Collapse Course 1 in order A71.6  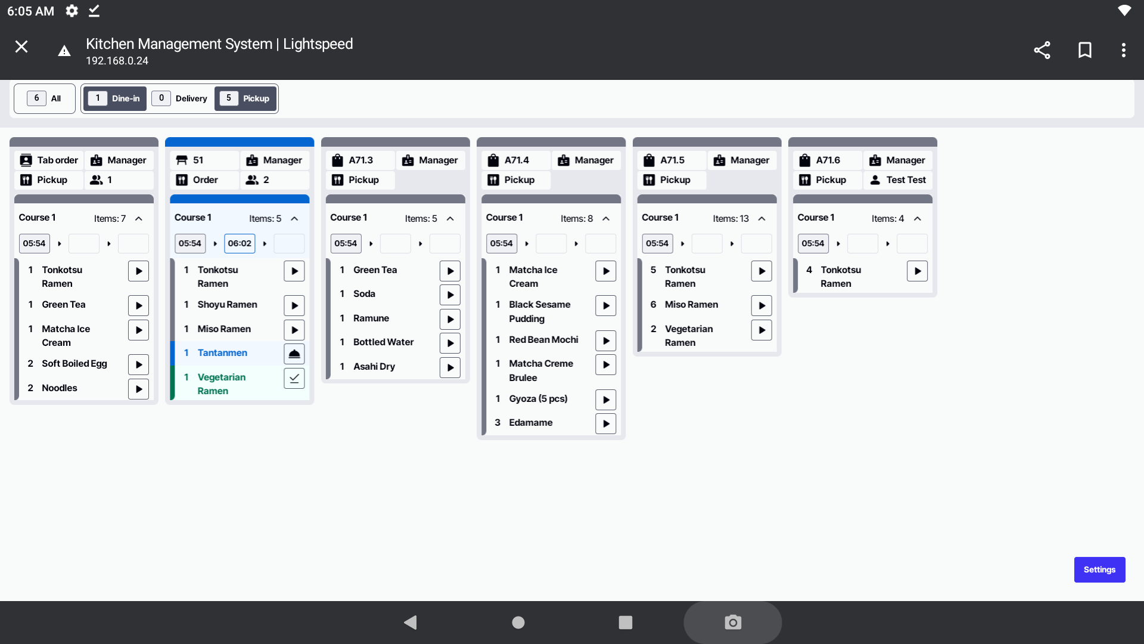click(918, 219)
